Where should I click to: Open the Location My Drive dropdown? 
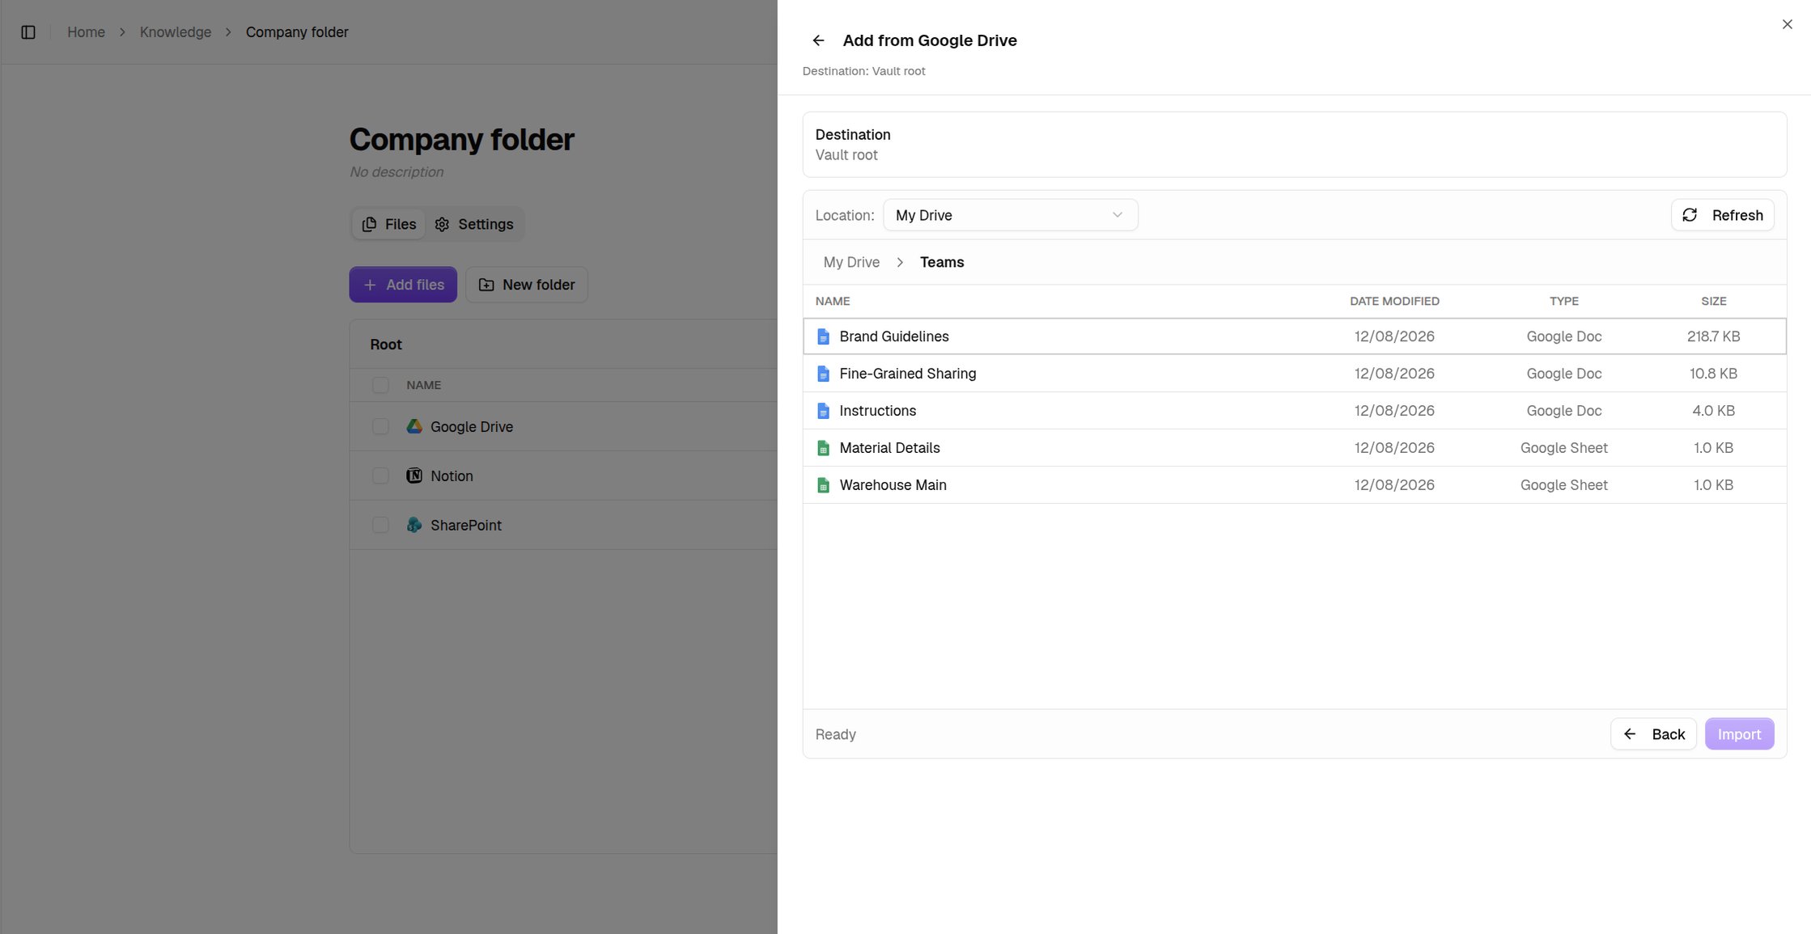[1010, 215]
